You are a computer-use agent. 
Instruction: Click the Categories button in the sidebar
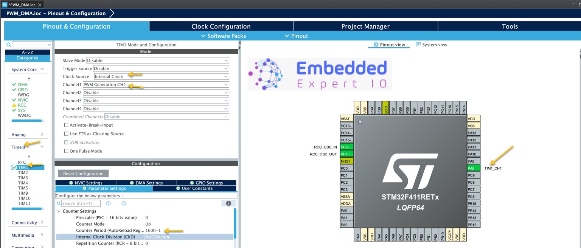[x=27, y=58]
